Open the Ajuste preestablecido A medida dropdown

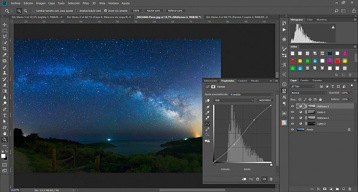[x=251, y=95]
